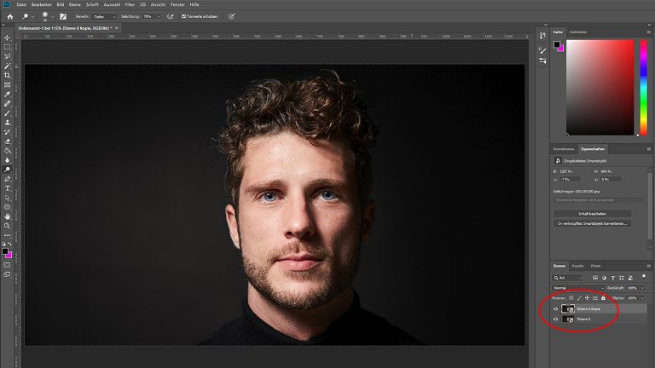This screenshot has width=655, height=368.
Task: Select the Move tool
Action: click(8, 37)
